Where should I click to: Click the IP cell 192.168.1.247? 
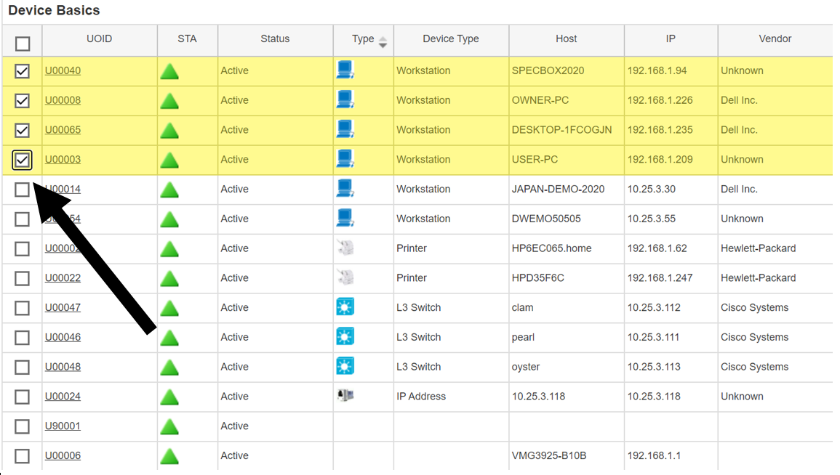[660, 277]
